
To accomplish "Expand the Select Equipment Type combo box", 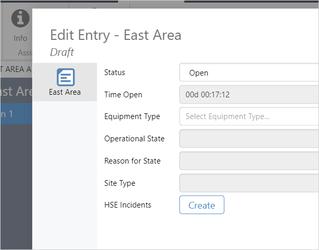I will pos(249,116).
